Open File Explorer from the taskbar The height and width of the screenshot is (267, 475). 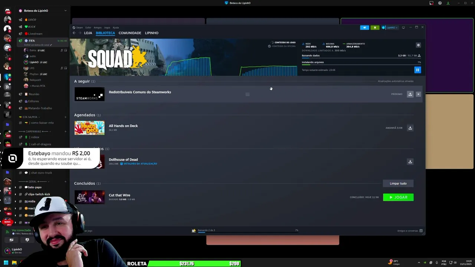coord(14,263)
